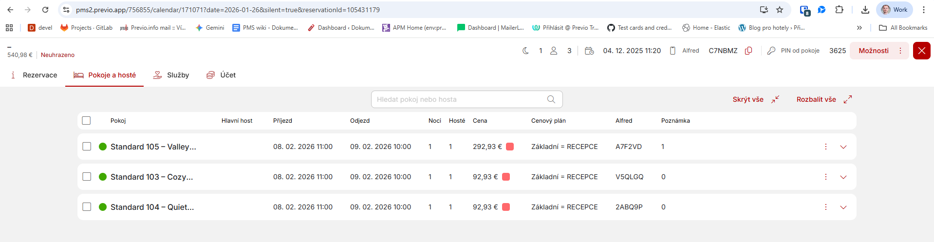Open the Možnosti options dropdown
The image size is (934, 242).
(x=879, y=51)
